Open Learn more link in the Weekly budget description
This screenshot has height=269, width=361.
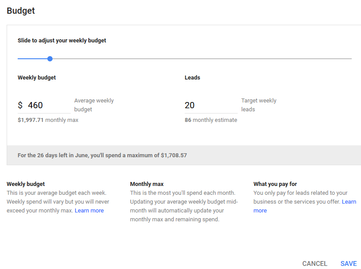point(89,211)
